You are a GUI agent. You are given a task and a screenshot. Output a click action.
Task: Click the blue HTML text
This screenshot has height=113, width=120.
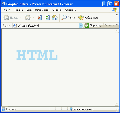pyautogui.click(x=37, y=55)
